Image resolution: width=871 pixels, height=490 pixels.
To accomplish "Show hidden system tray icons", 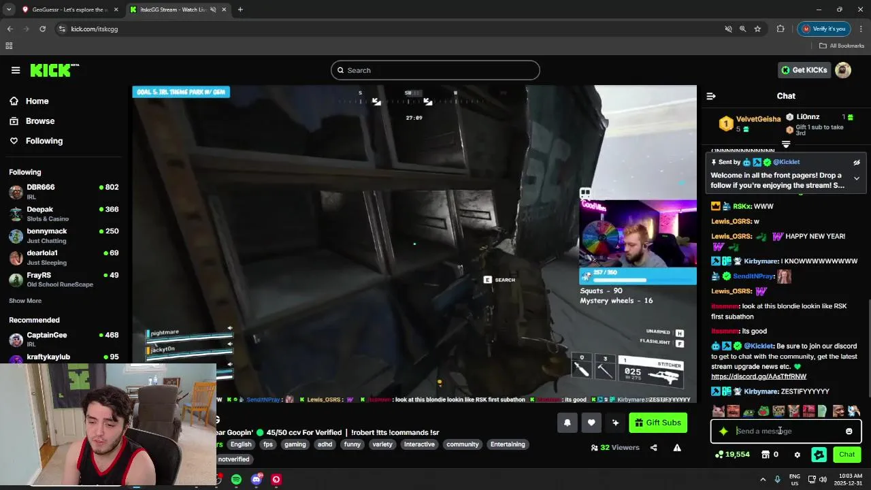I will (x=763, y=479).
